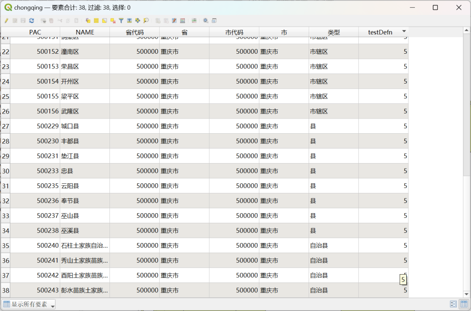The width and height of the screenshot is (471, 311).
Task: Invert the feature selection
Action: click(x=104, y=21)
